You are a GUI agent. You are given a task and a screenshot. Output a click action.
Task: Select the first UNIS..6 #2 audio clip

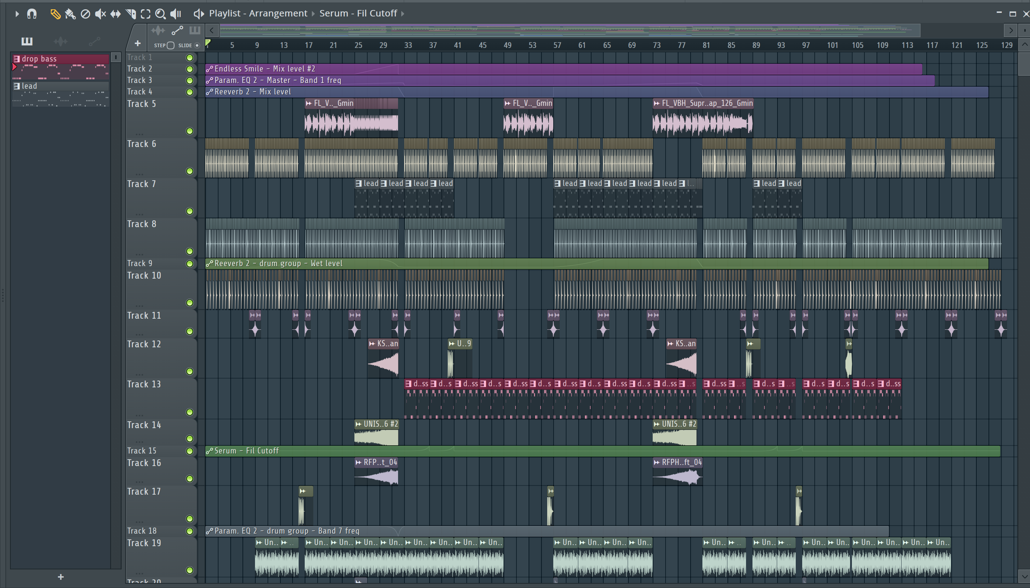click(x=376, y=432)
